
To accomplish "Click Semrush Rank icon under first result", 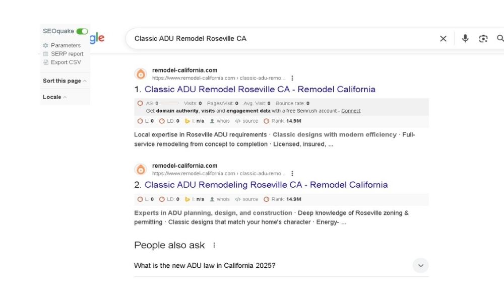I will (267, 121).
